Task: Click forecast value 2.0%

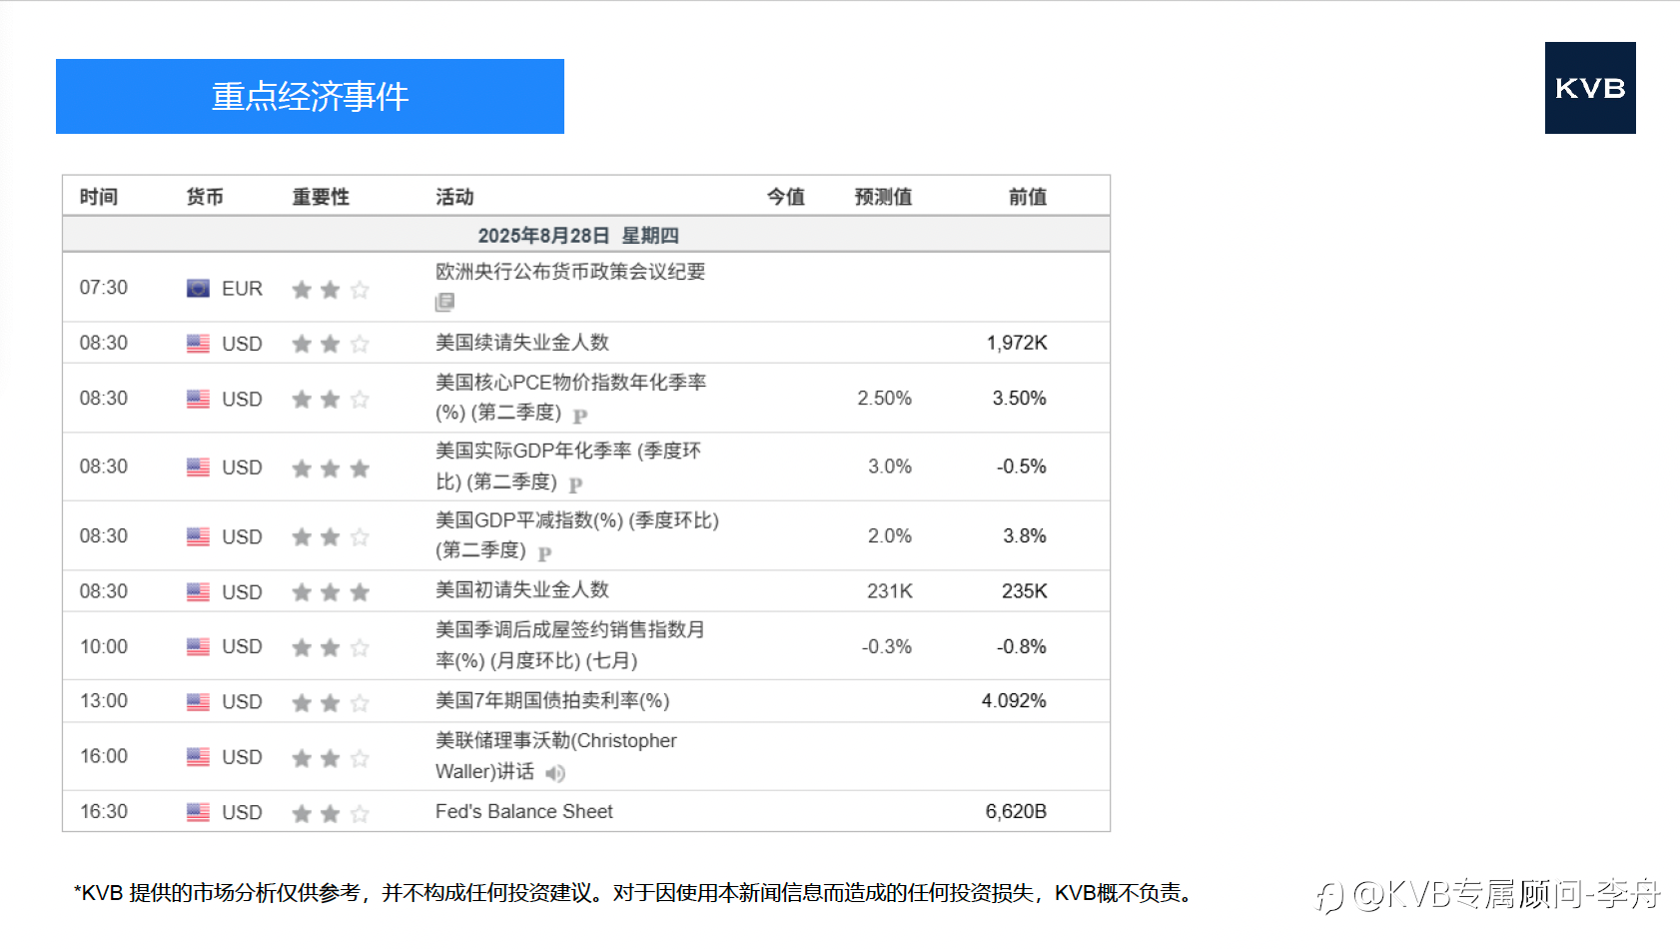Action: (890, 535)
